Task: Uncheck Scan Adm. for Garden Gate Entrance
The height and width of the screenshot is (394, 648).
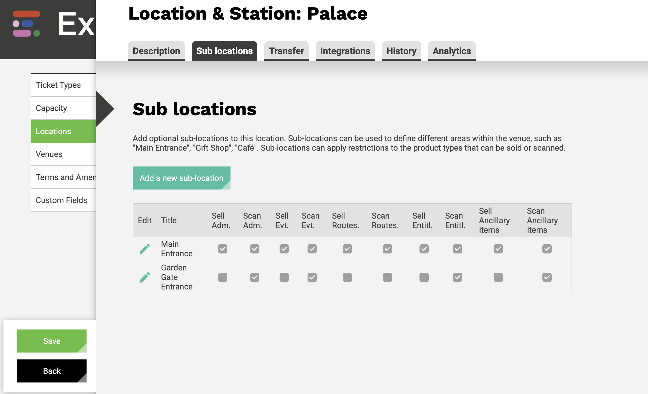Action: click(255, 277)
